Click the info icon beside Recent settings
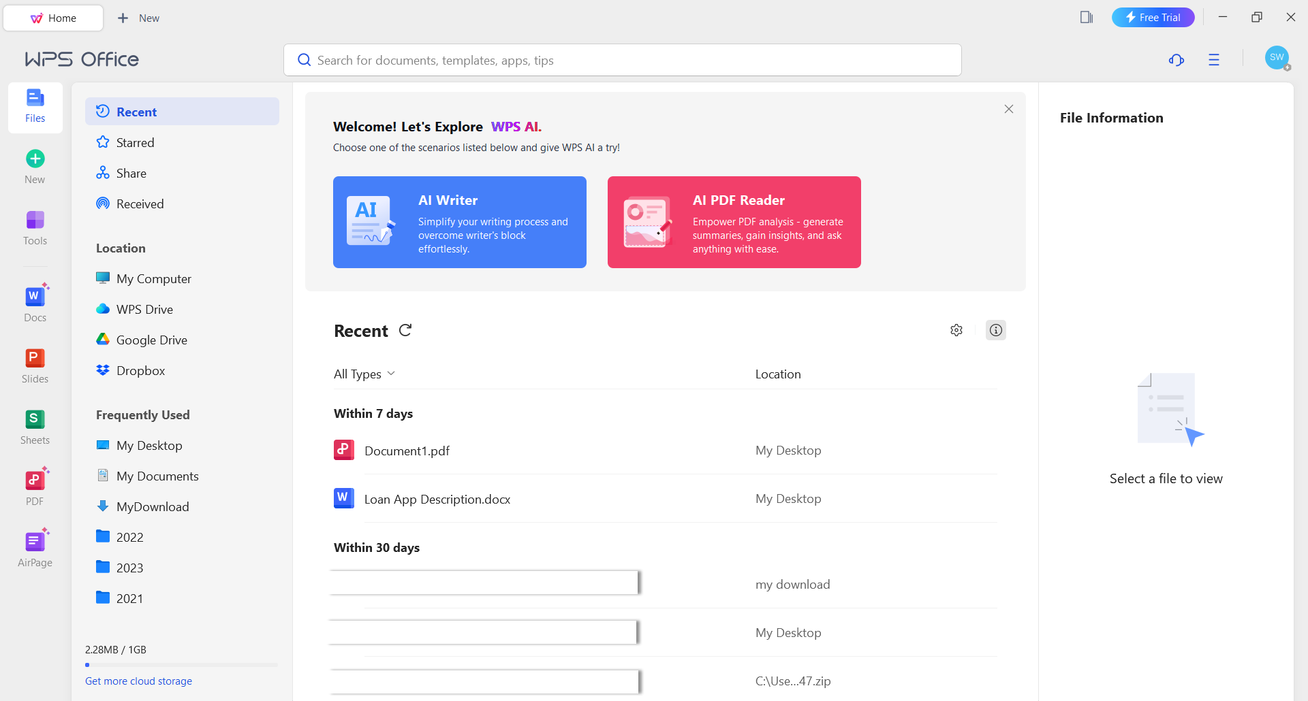 coord(995,330)
